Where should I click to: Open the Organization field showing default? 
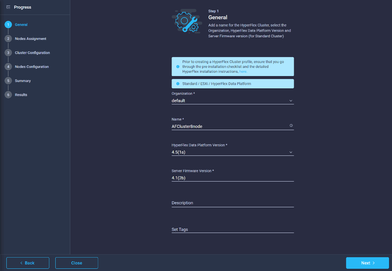pyautogui.click(x=232, y=101)
